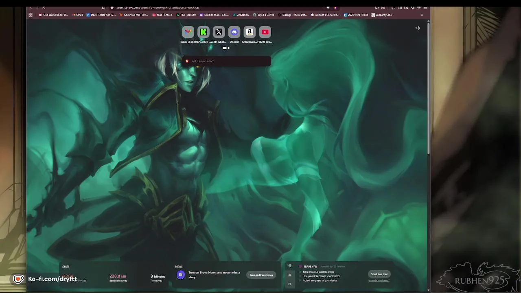Viewport: 521px width, 293px height.
Task: Open the green K Kick shortcut tile
Action: coord(204,32)
